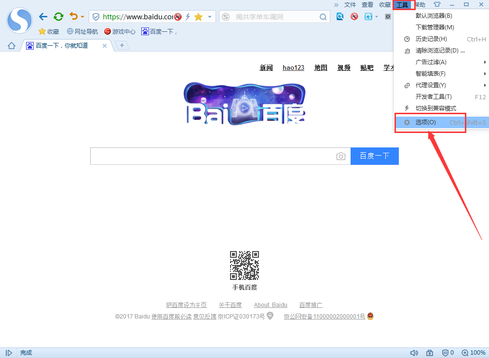Click the blue magnifier search icon in toolbar
489x358 pixels.
click(340, 16)
